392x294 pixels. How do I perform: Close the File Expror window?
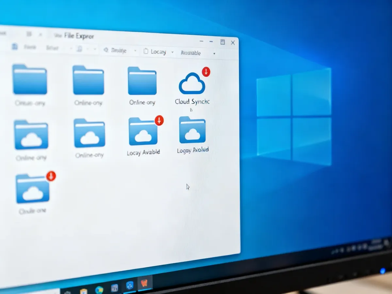[x=233, y=42]
